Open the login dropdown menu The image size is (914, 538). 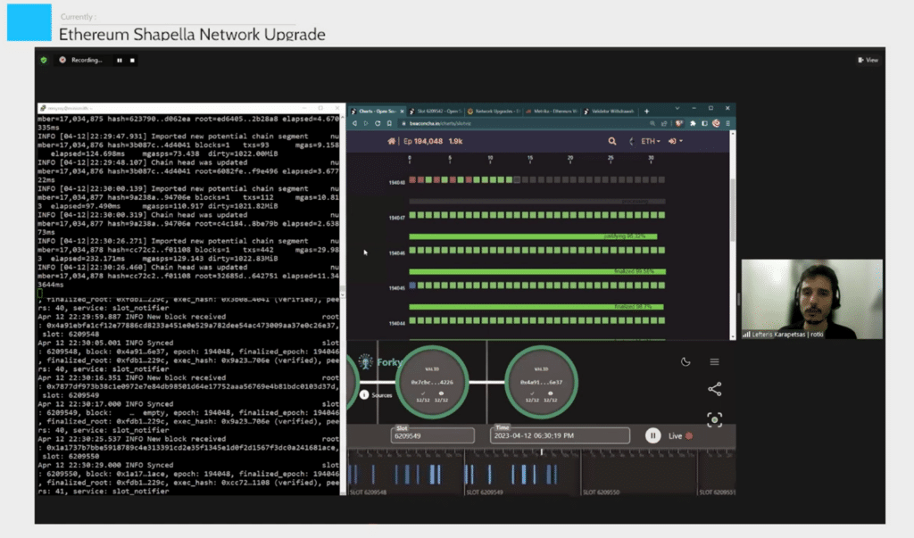(675, 141)
